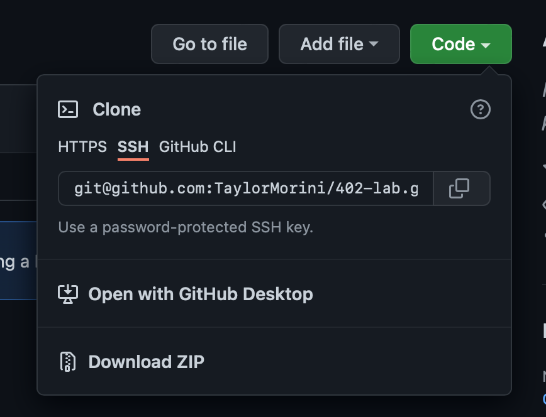Click the blue banner behind the popup
The width and height of the screenshot is (546, 417).
tap(18, 261)
